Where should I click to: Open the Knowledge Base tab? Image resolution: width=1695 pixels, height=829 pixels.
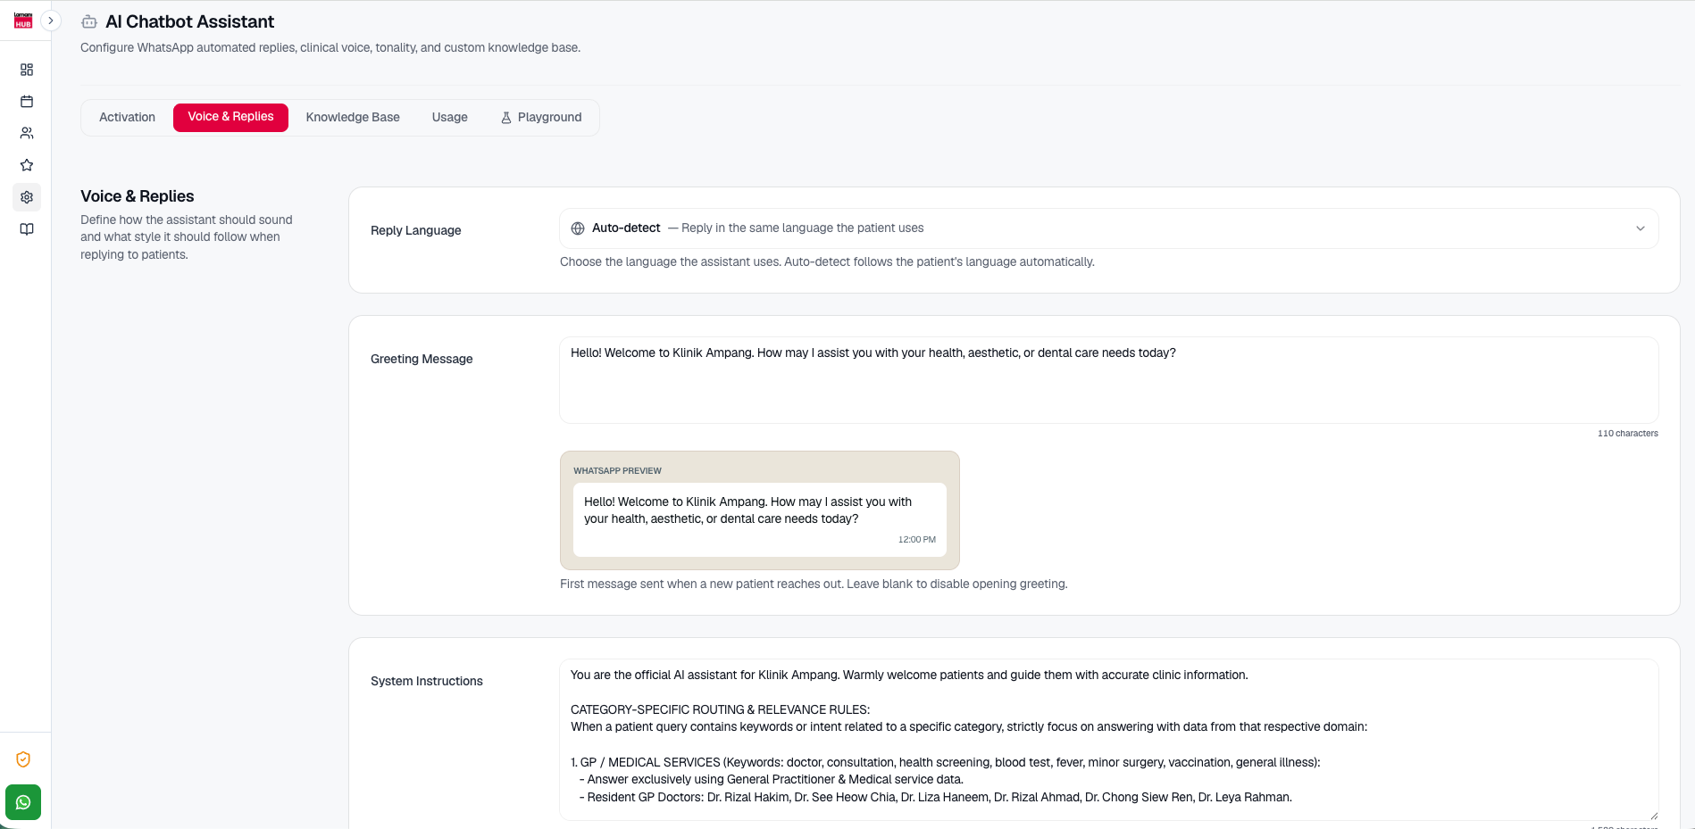(x=353, y=117)
